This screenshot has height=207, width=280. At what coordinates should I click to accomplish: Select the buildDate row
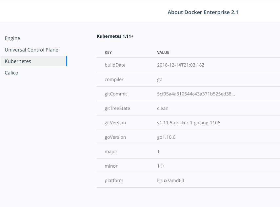[x=115, y=65]
